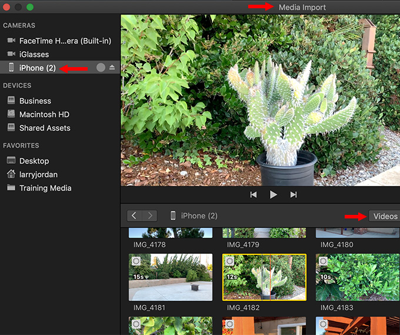The image size is (400, 335).
Task: Click the red playhead in IMG_4182
Action: point(270,277)
